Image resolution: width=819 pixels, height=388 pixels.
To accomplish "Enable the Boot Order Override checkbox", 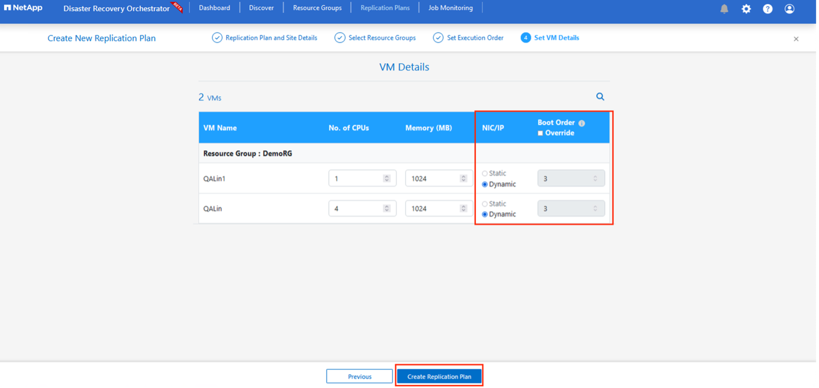I will click(x=540, y=133).
